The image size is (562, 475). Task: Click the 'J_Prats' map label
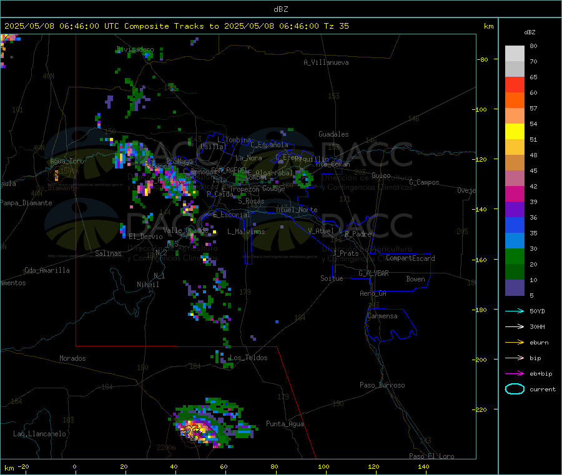(x=345, y=253)
